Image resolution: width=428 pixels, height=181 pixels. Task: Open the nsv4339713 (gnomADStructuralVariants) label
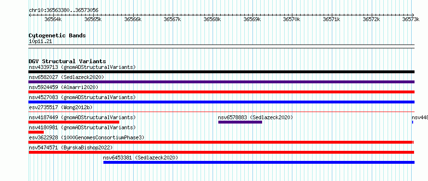click(82, 67)
